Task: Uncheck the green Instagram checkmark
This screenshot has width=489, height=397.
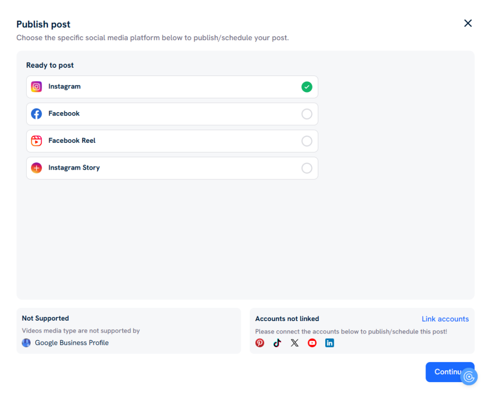Action: (x=307, y=87)
